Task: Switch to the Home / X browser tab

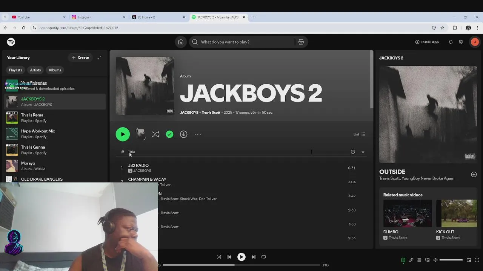Action: [159, 17]
